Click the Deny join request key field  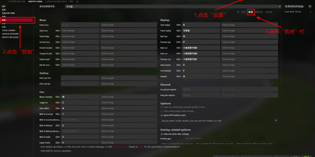(x=201, y=95)
